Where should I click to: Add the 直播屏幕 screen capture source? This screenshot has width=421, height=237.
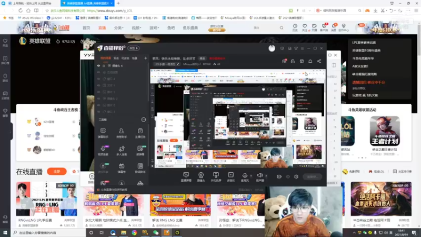(186, 177)
